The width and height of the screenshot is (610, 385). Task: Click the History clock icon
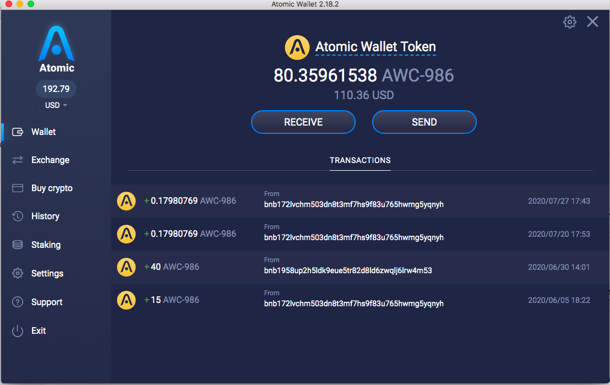[18, 216]
